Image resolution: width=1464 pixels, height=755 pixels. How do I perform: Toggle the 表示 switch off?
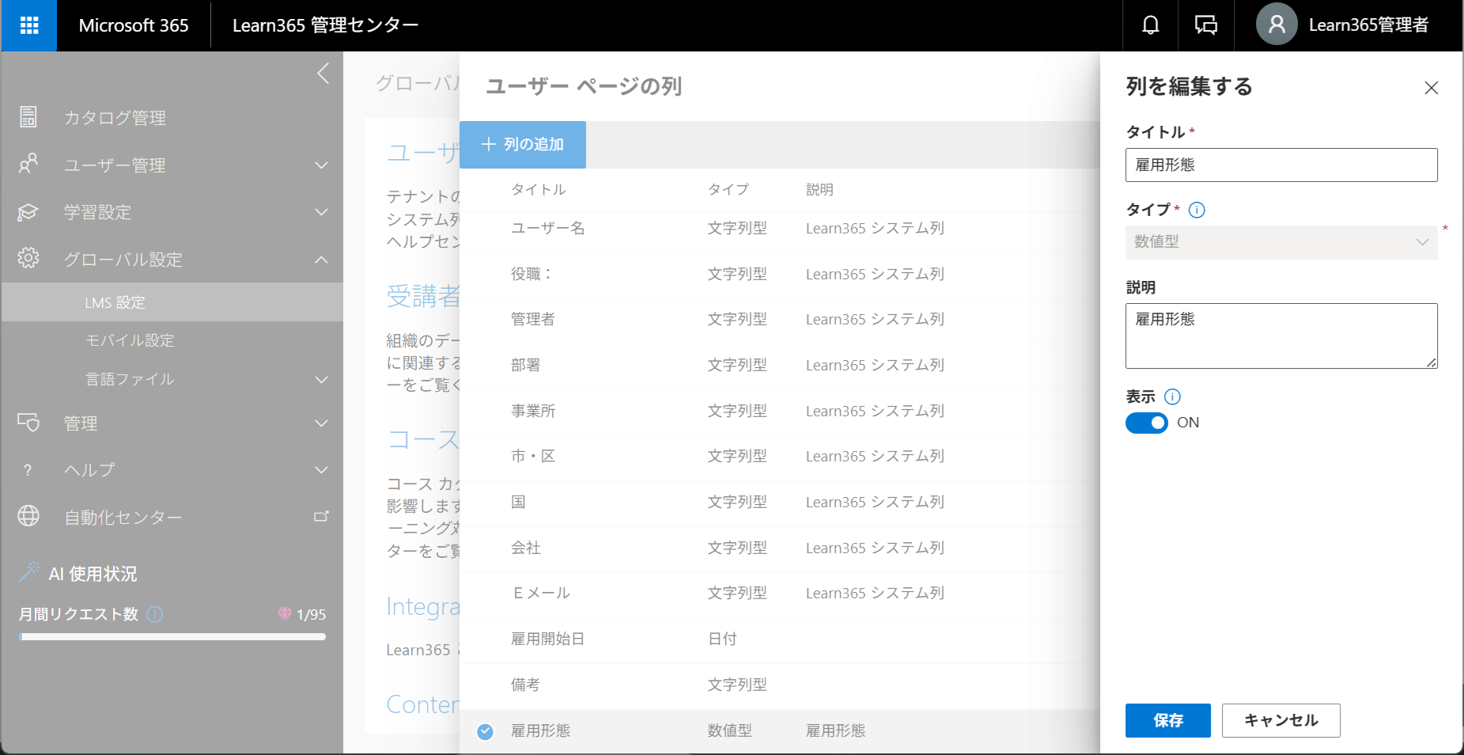(1146, 423)
